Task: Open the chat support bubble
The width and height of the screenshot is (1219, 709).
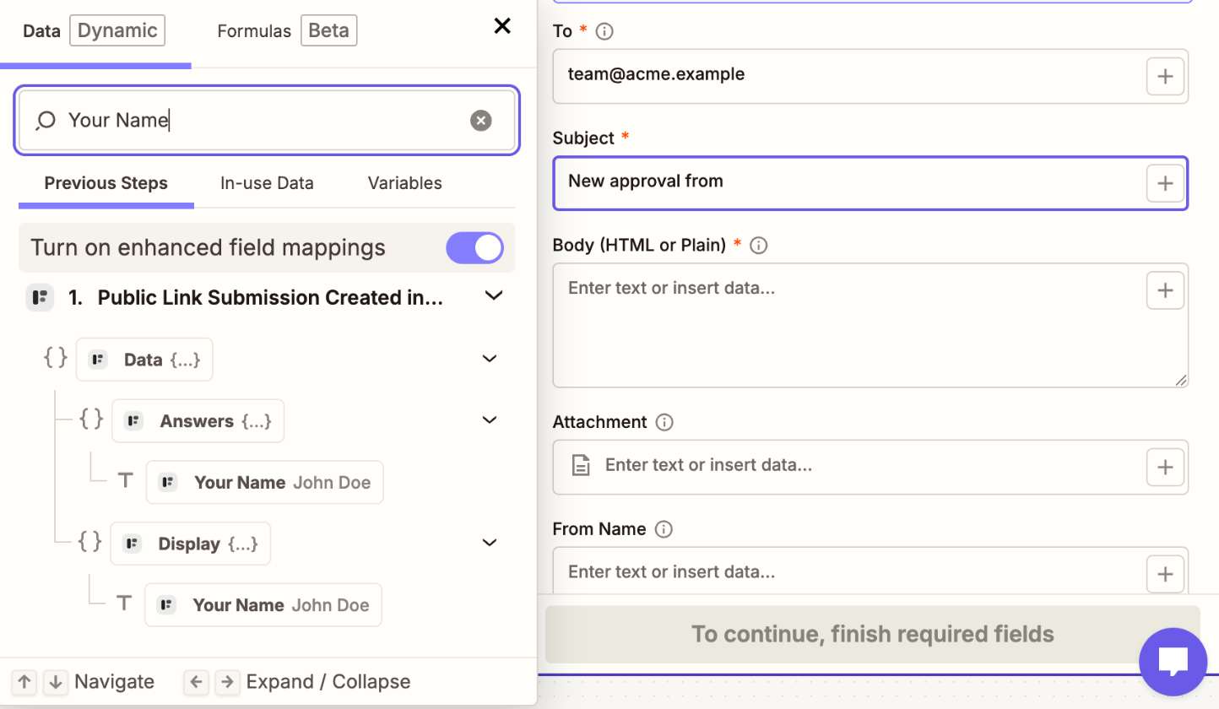Action: click(1173, 662)
